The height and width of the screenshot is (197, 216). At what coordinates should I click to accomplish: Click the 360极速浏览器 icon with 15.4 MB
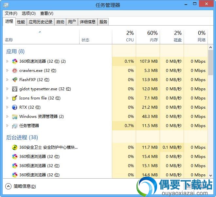(15, 157)
